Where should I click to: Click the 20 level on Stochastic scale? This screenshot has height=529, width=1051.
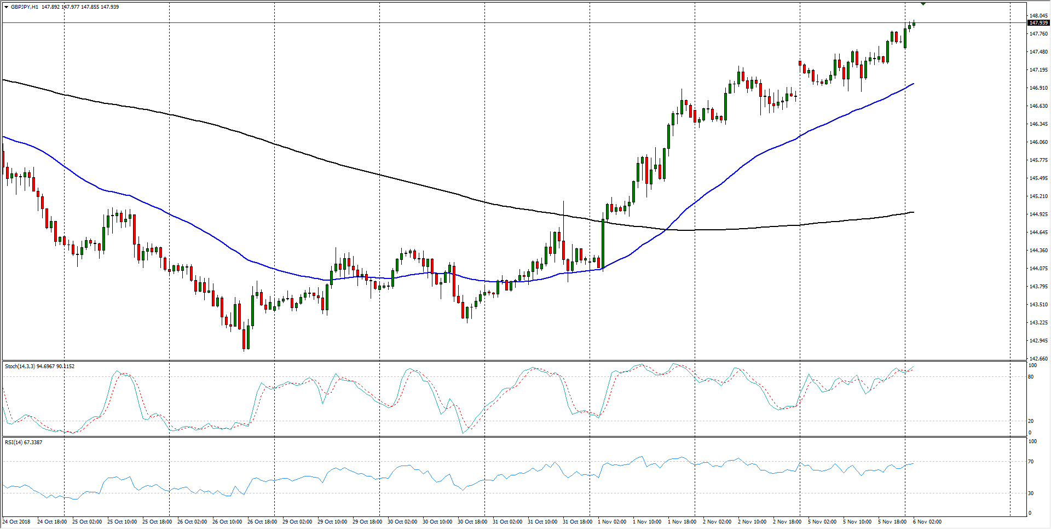[x=1031, y=421]
